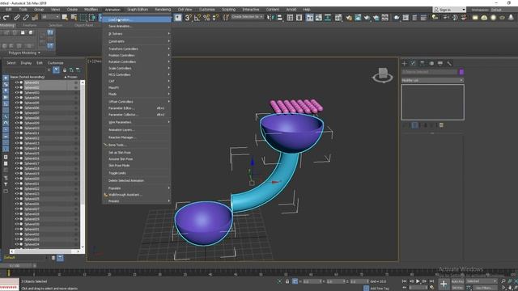Switch to the Display panel tab
This screenshot has height=291, width=518.
440,63
